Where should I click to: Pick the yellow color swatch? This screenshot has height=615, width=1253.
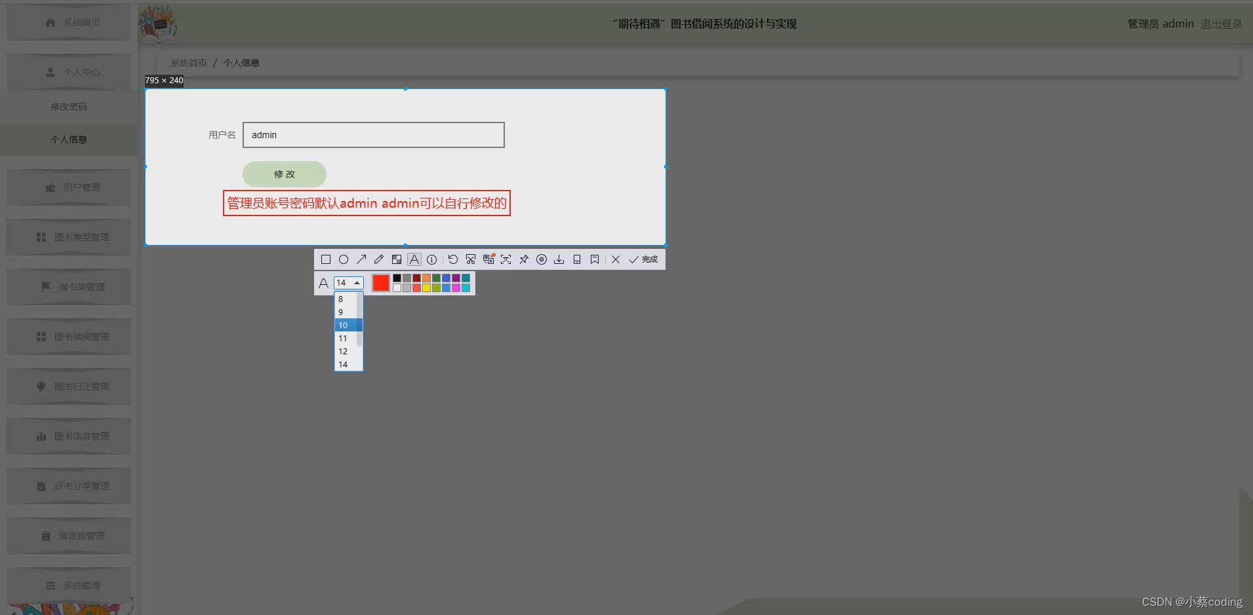coord(426,288)
